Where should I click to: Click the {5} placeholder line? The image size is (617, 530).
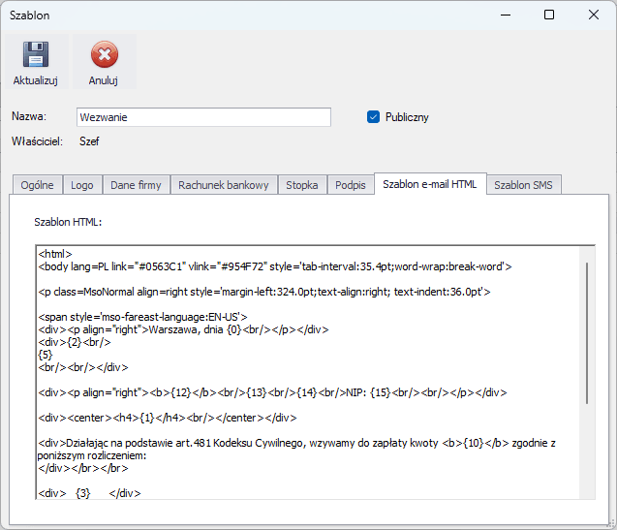46,355
